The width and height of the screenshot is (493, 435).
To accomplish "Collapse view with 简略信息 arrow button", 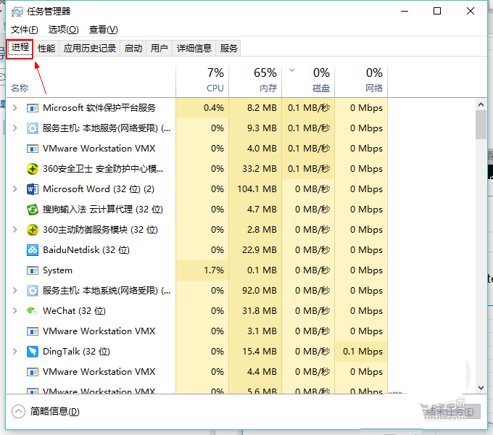I will coord(18,411).
